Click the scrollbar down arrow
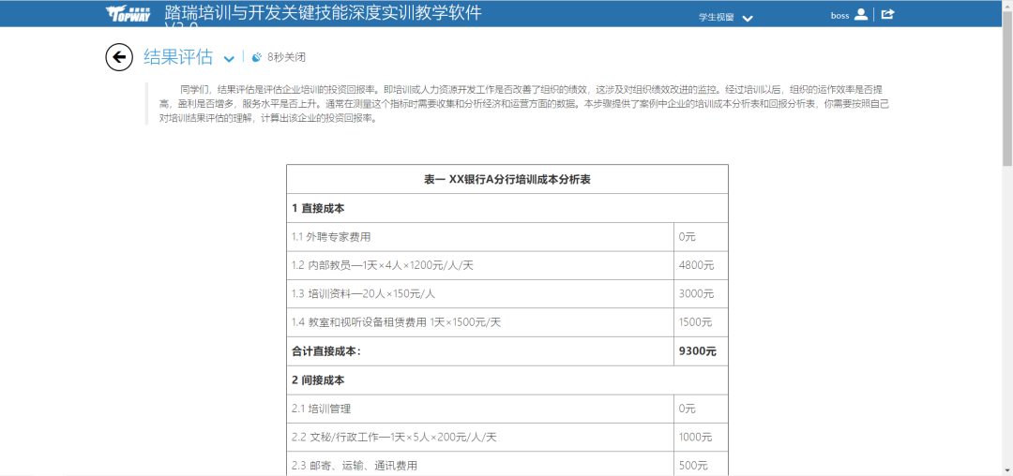Viewport: 1013px width, 476px height. pyautogui.click(x=1006, y=469)
